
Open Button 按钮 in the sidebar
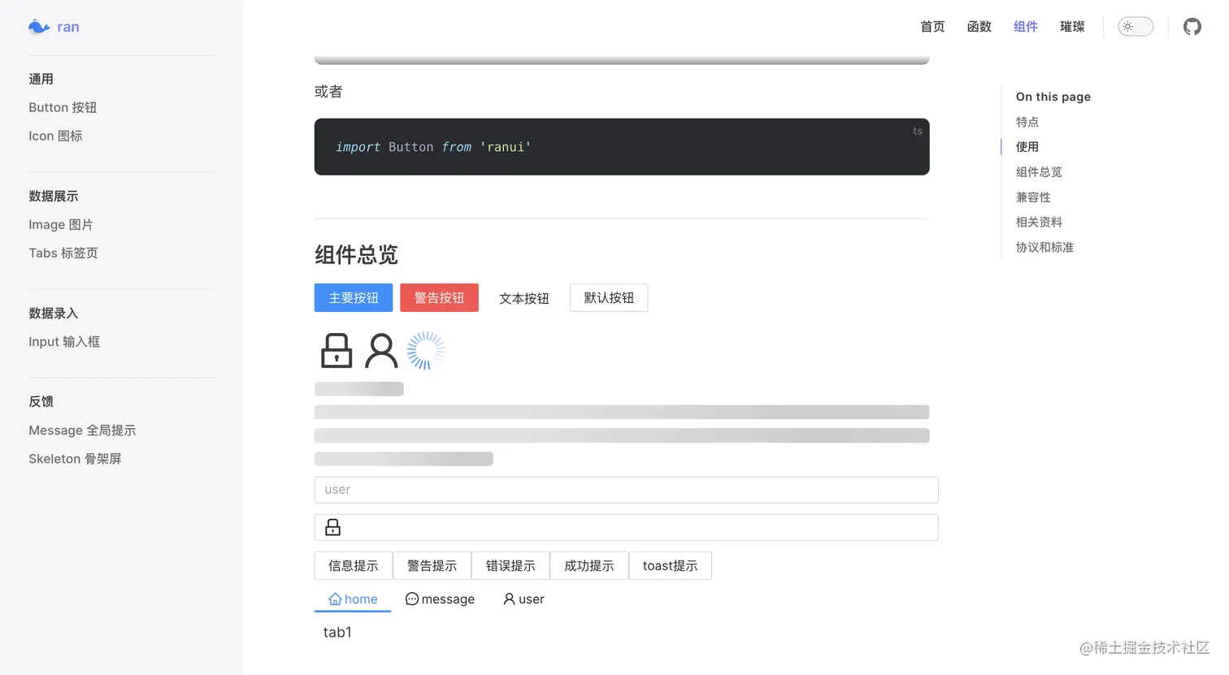click(x=63, y=107)
